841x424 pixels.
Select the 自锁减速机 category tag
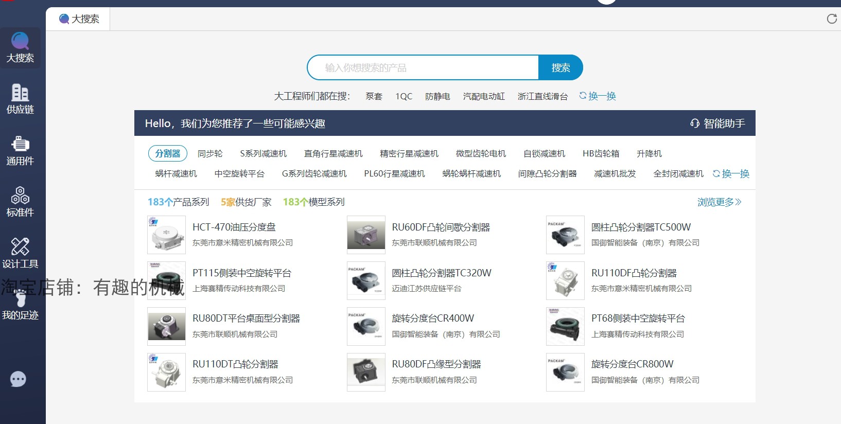click(544, 153)
